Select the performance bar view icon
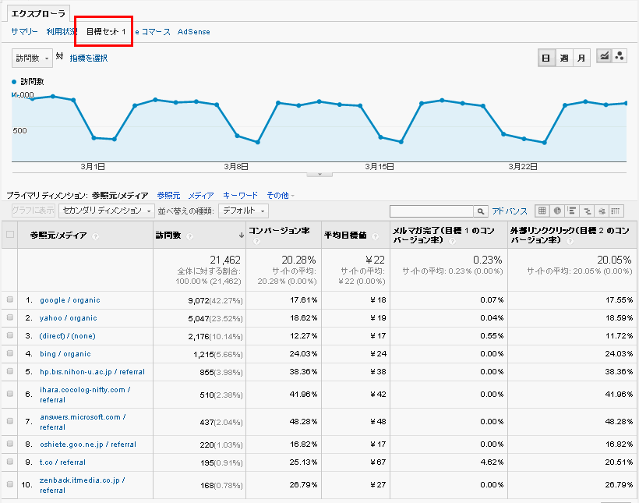 click(x=573, y=211)
